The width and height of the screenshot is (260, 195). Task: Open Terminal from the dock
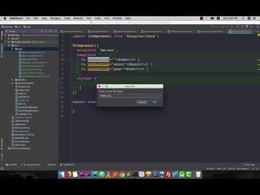(x=135, y=174)
